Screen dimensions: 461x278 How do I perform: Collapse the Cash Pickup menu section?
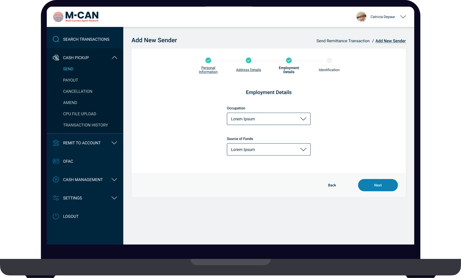tap(114, 58)
